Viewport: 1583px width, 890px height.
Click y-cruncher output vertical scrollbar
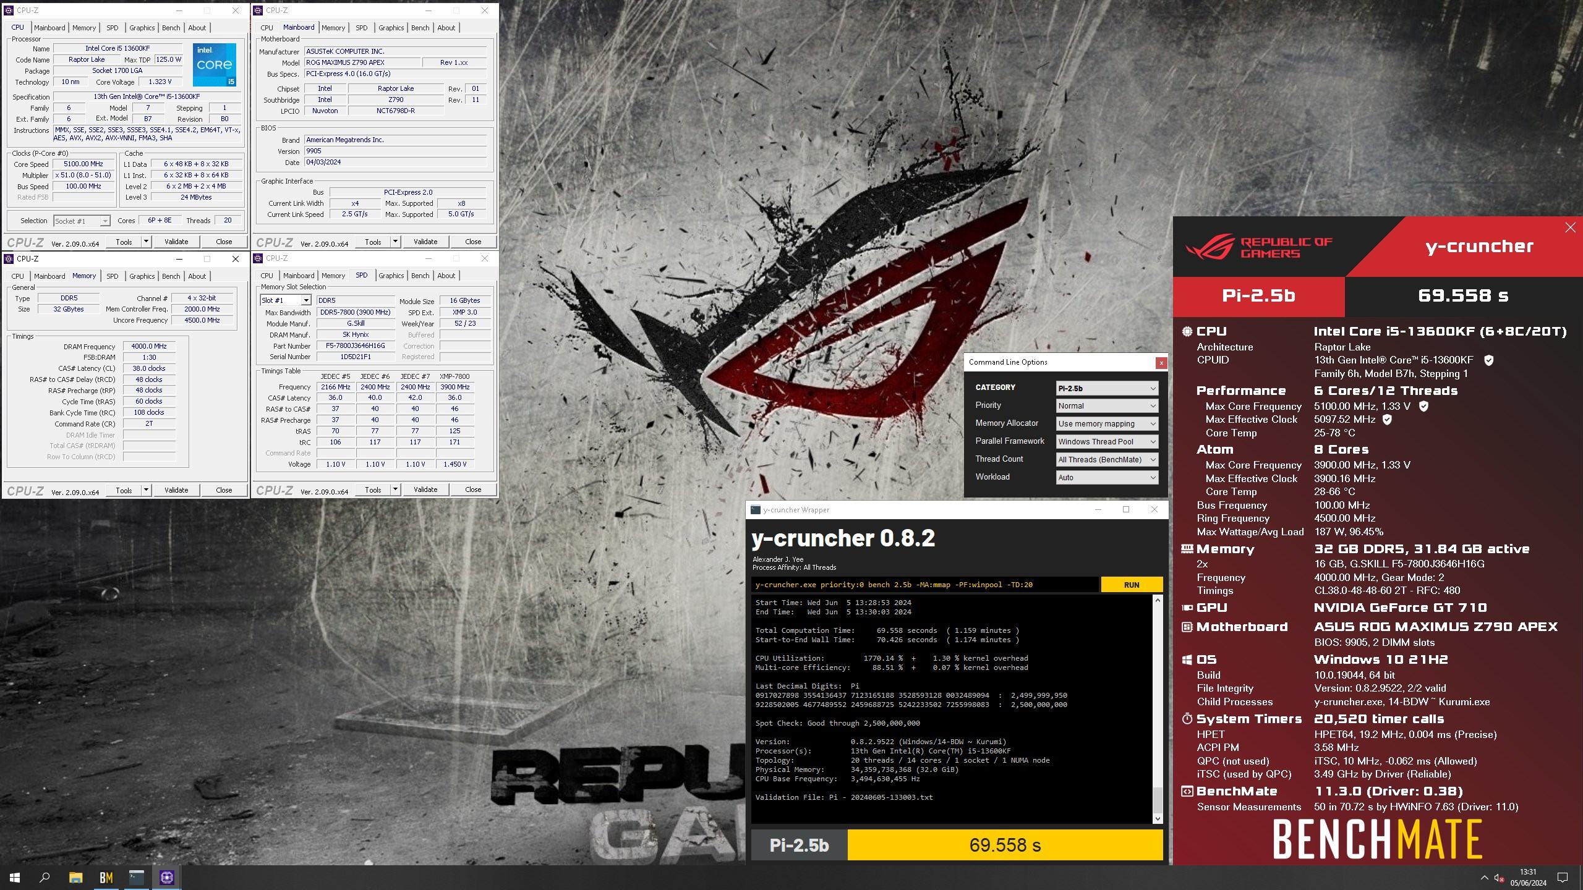(x=1158, y=710)
